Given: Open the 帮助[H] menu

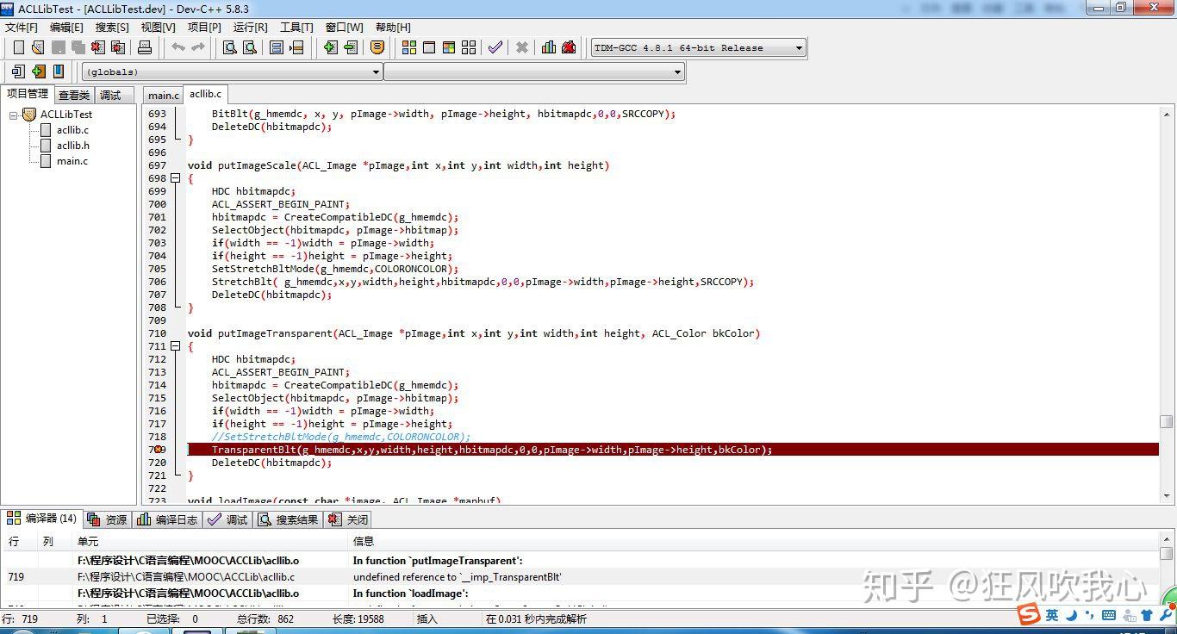Looking at the screenshot, I should [x=393, y=27].
